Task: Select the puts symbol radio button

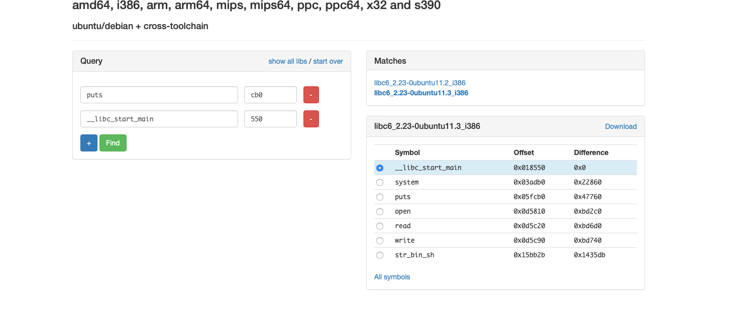Action: point(380,197)
